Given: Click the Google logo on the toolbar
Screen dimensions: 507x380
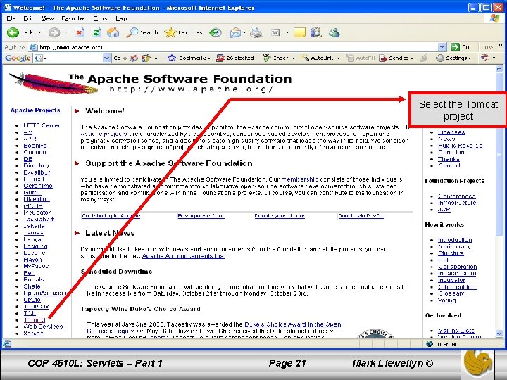Looking at the screenshot, I should click(x=18, y=58).
